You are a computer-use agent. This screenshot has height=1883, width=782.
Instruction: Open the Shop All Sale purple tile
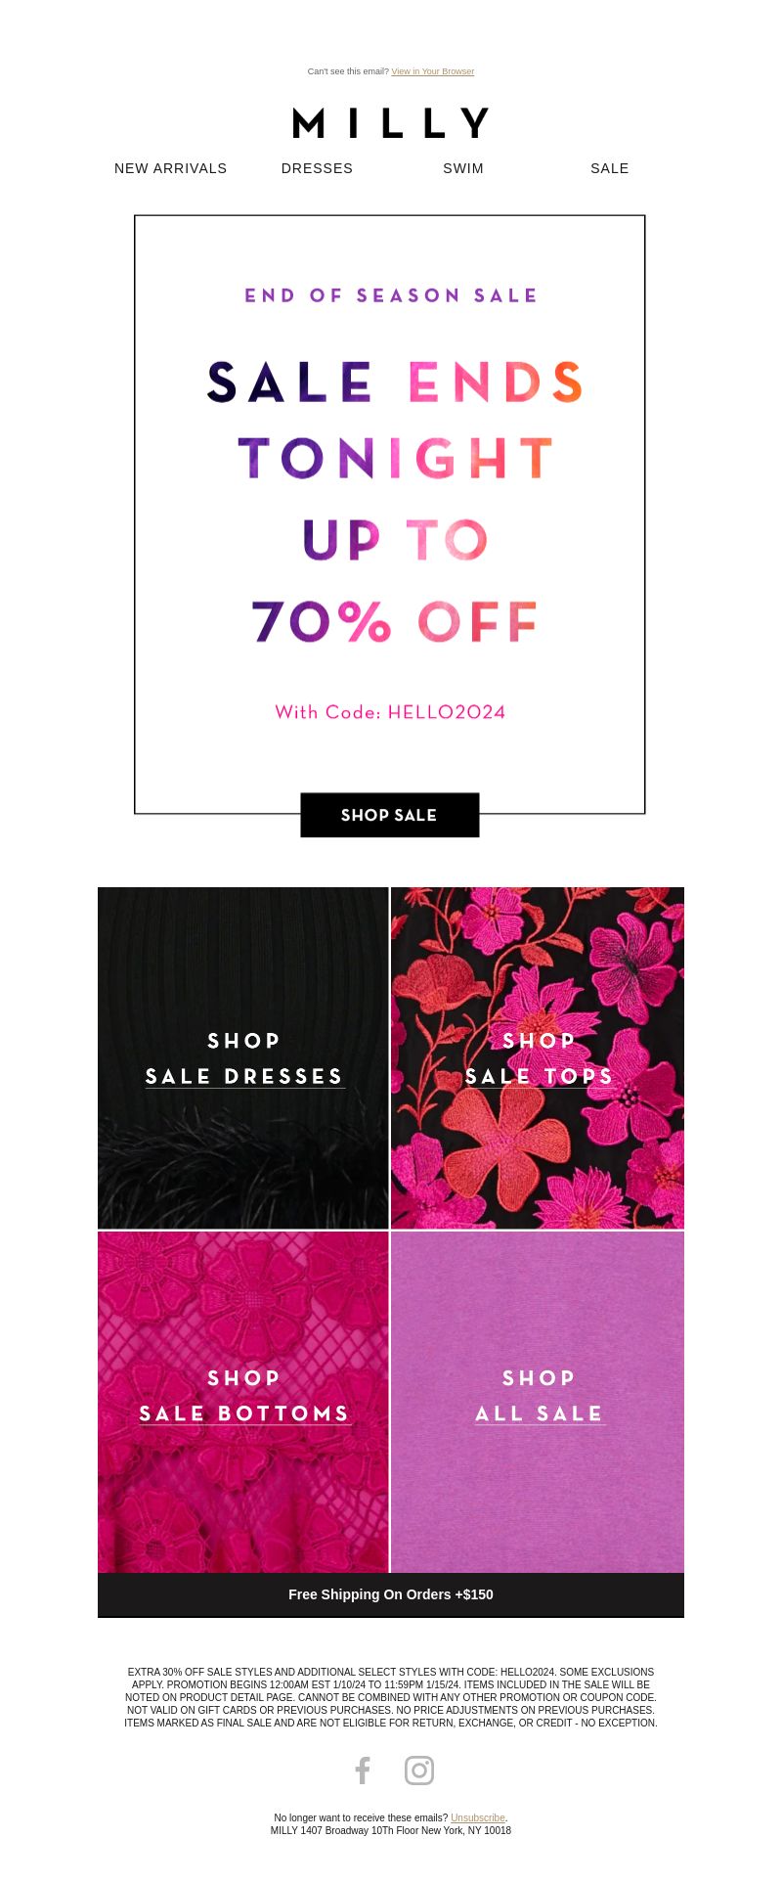click(x=538, y=1402)
